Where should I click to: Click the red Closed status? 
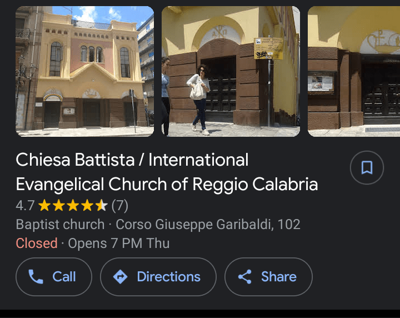click(x=37, y=243)
